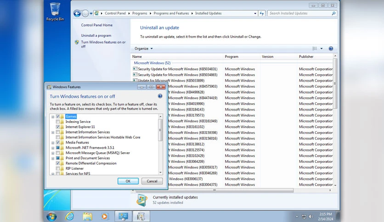Image resolution: width=384 pixels, height=222 pixels.
Task: Click the icon for update KB5034865
Action: (135, 75)
